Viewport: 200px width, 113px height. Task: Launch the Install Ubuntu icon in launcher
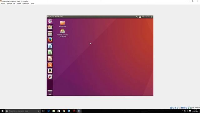click(50, 27)
